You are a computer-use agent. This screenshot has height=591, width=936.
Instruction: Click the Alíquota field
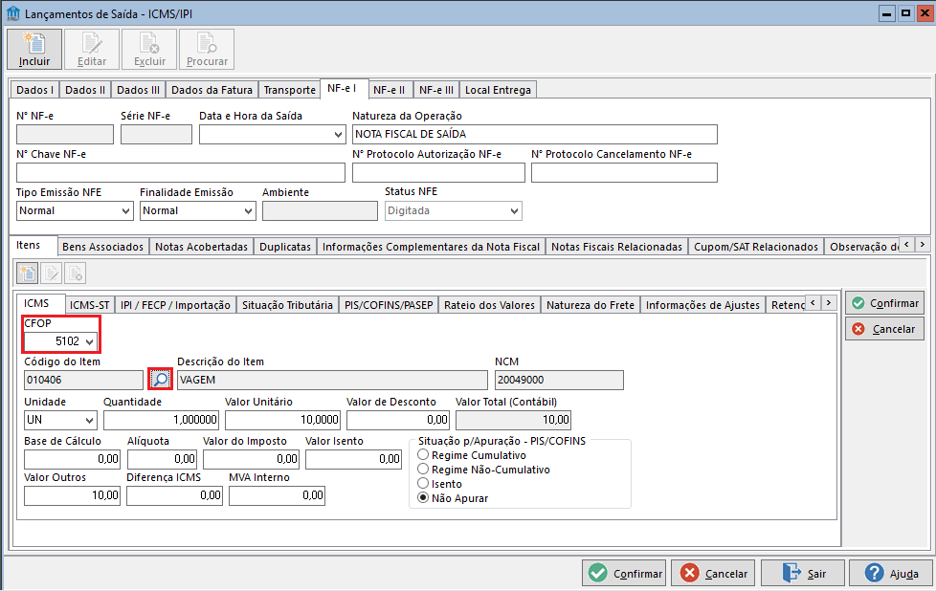[163, 459]
